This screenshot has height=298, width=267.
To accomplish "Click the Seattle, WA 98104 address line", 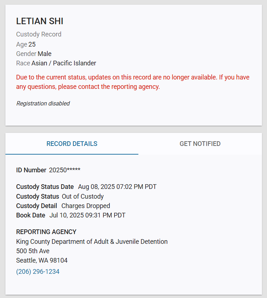I will tap(42, 260).
